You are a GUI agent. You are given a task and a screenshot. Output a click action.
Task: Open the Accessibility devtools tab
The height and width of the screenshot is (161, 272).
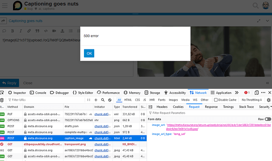coord(175,93)
